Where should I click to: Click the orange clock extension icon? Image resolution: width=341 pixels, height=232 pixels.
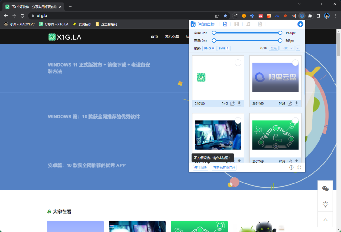pos(244,16)
